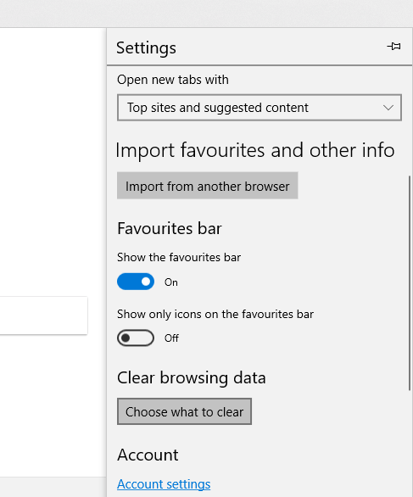Click the Settings pane title
Screen dimensions: 413x497
click(x=146, y=47)
